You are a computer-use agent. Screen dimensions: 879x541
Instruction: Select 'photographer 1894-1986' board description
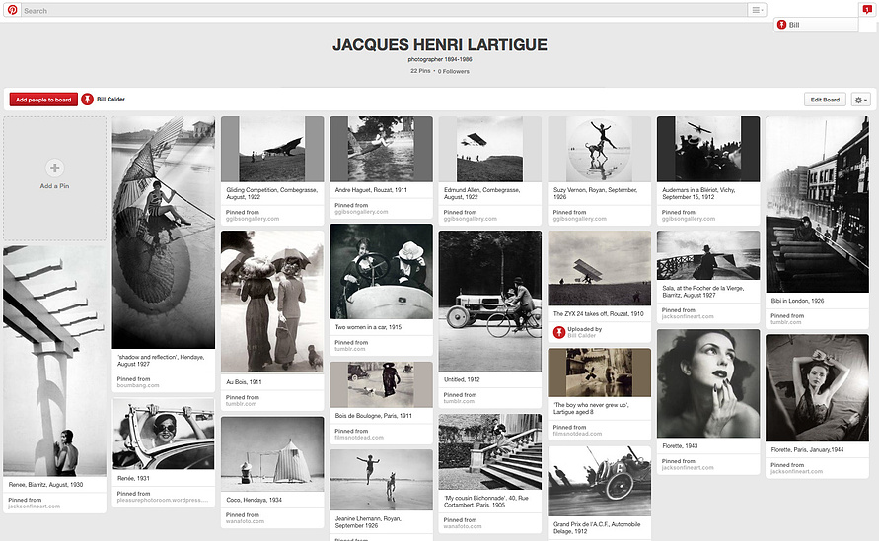tap(440, 59)
